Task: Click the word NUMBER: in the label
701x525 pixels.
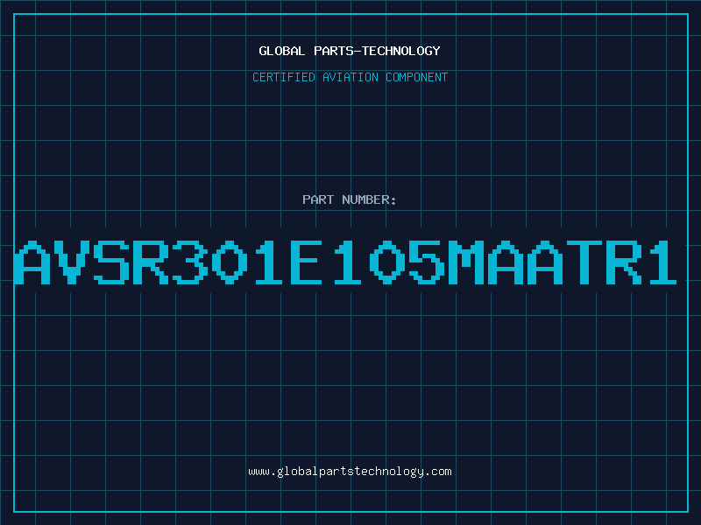Action: coord(367,199)
